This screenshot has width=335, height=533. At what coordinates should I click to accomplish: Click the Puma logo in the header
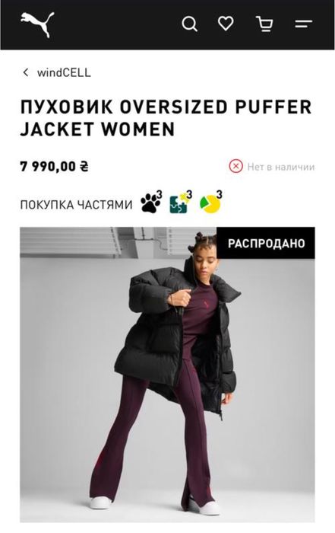pos(37,24)
